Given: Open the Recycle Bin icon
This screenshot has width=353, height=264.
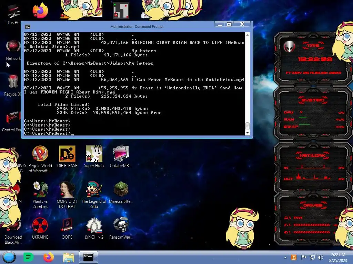Looking at the screenshot, I should click(13, 86).
